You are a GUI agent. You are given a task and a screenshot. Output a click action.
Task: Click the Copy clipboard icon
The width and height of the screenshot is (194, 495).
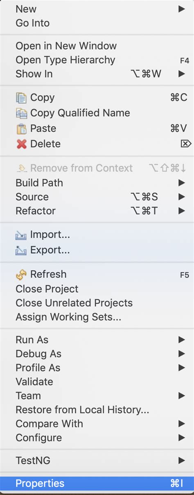(21, 98)
